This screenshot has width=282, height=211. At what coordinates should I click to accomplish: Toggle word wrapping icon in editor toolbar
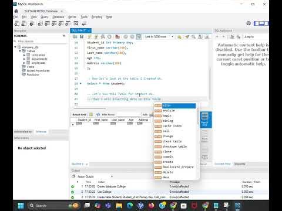point(207,37)
